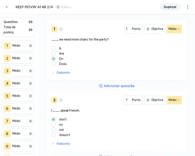Click the objective type icon in sidebar row 8
Image resolution: width=195 pixels, height=156 pixels.
(x=30, y=134)
